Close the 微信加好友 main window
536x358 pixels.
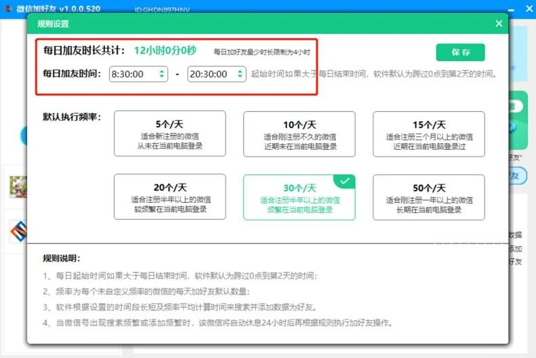pyautogui.click(x=529, y=9)
